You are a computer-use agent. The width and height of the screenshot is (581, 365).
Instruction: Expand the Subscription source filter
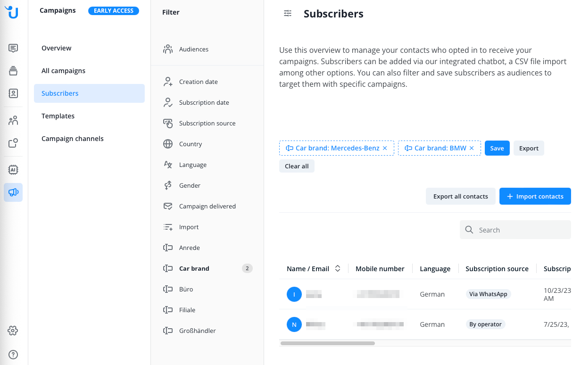[207, 123]
